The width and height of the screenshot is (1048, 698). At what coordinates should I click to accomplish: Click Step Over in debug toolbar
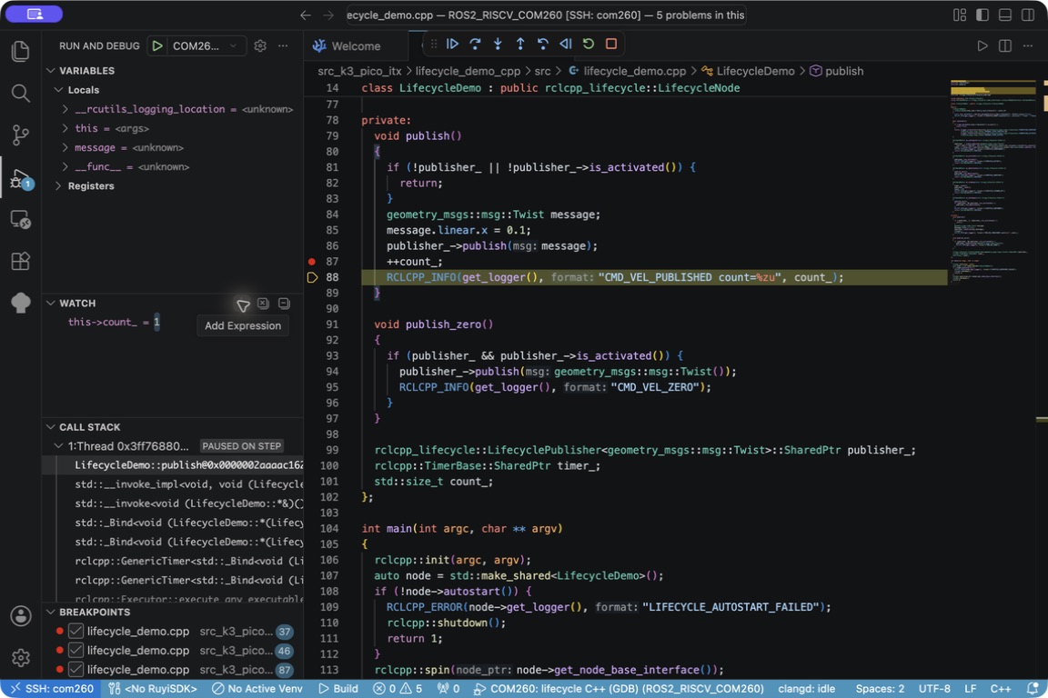[x=475, y=45]
